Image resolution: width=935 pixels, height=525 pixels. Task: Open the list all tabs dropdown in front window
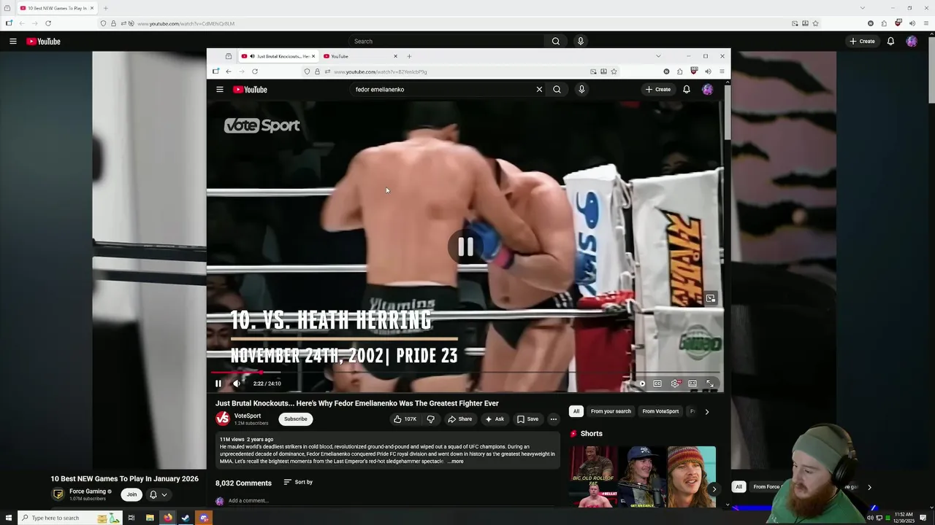click(x=658, y=56)
